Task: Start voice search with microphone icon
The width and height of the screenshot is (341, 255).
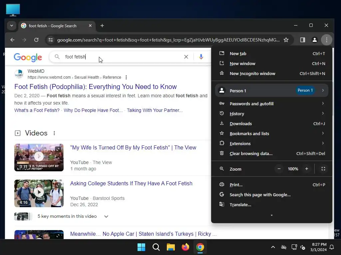Action: point(201,57)
